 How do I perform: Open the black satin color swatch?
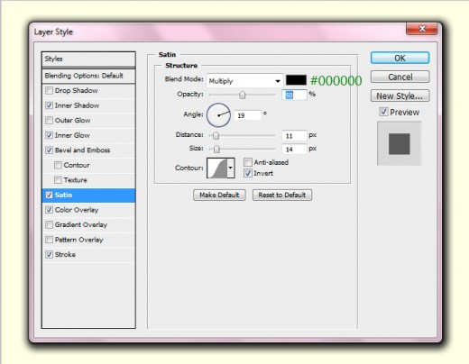[x=296, y=80]
